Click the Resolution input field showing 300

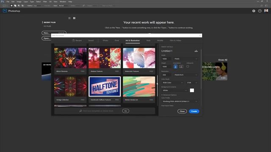166,75
